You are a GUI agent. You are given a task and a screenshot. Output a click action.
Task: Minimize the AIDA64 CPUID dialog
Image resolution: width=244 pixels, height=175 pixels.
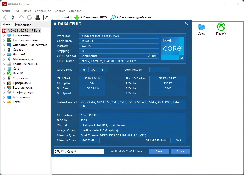click(x=174, y=23)
